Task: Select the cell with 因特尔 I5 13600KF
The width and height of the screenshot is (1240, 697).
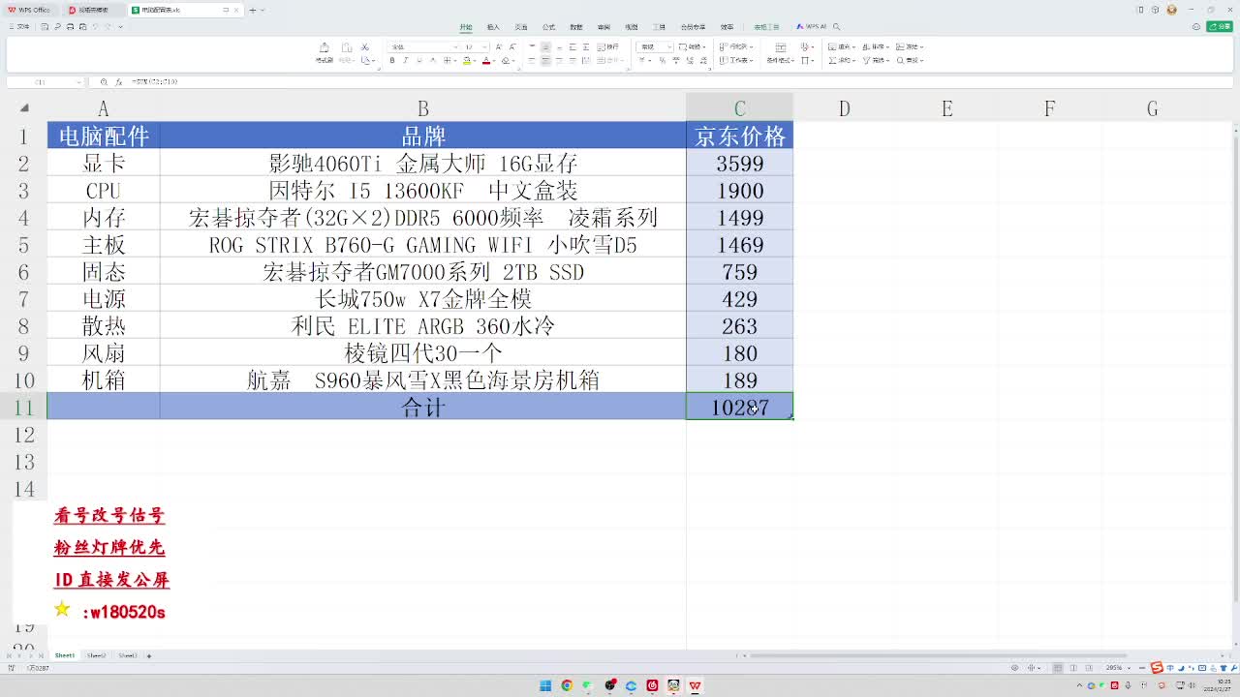Action: point(422,191)
